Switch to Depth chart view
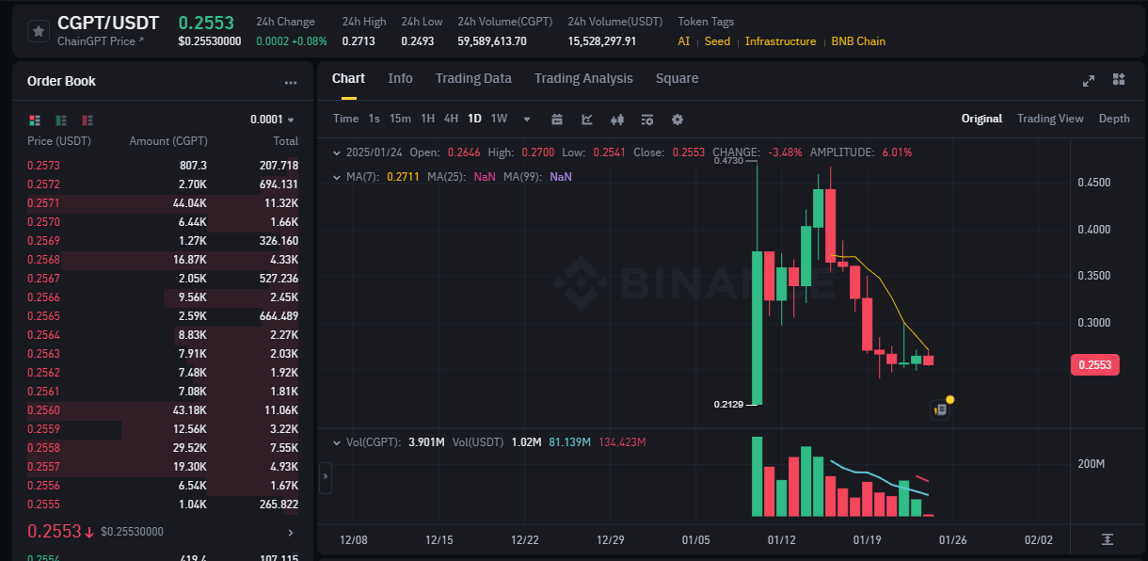This screenshot has width=1148, height=561. [1114, 119]
